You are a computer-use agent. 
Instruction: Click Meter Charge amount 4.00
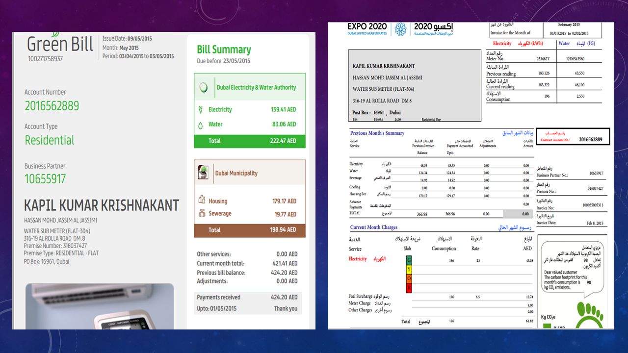click(x=530, y=305)
